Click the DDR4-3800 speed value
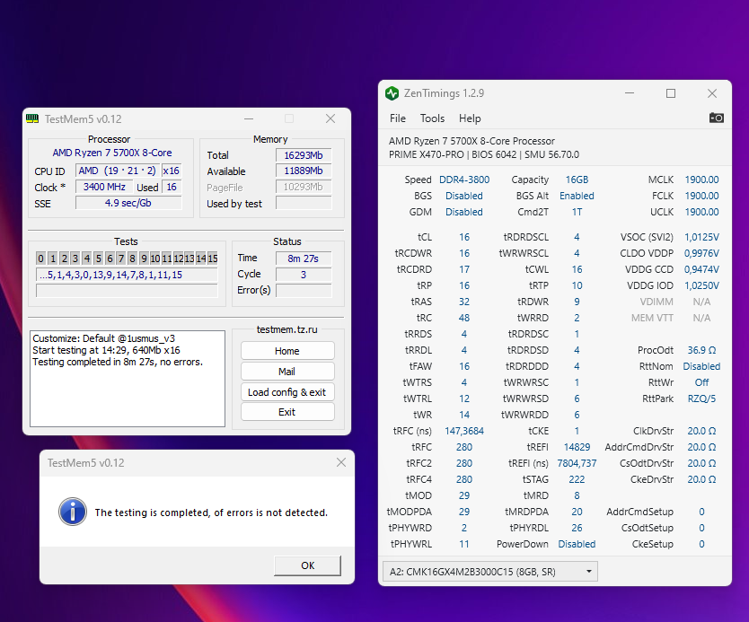This screenshot has width=749, height=622. pyautogui.click(x=464, y=180)
